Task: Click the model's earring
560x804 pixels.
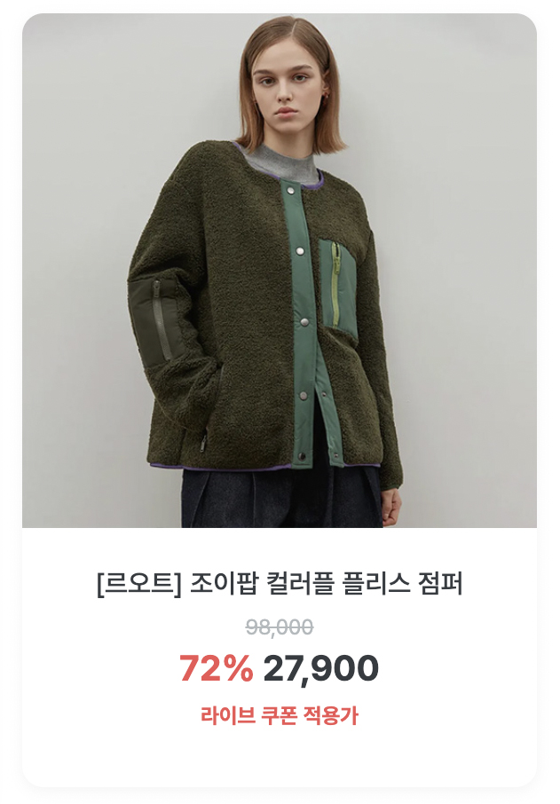Action: click(325, 97)
